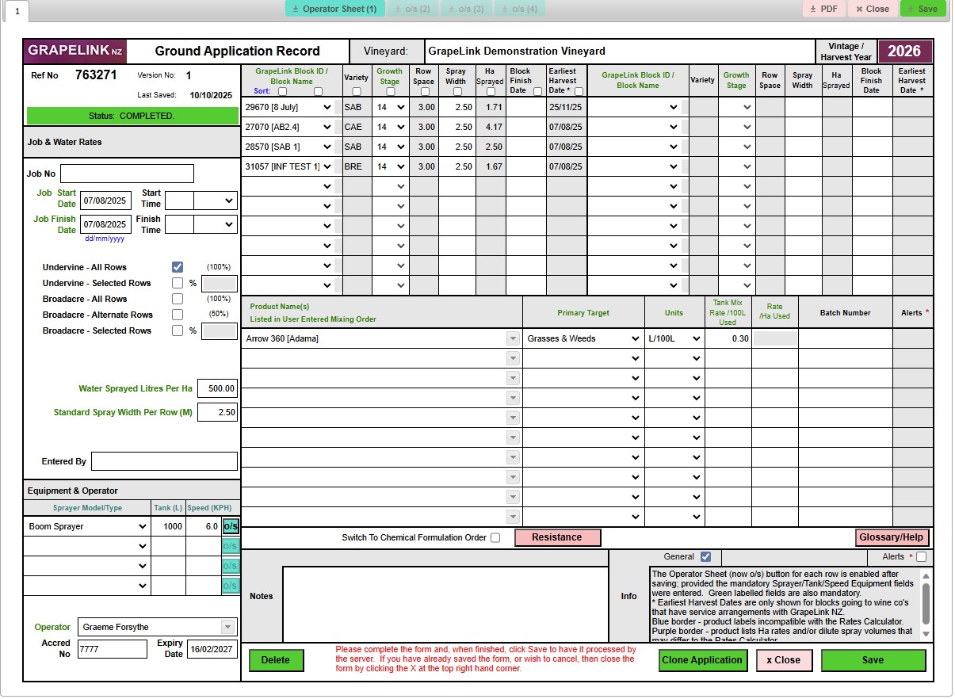Open the Arrow 360 product selector arrow
Viewport: 955px width, 699px height.
pos(511,338)
